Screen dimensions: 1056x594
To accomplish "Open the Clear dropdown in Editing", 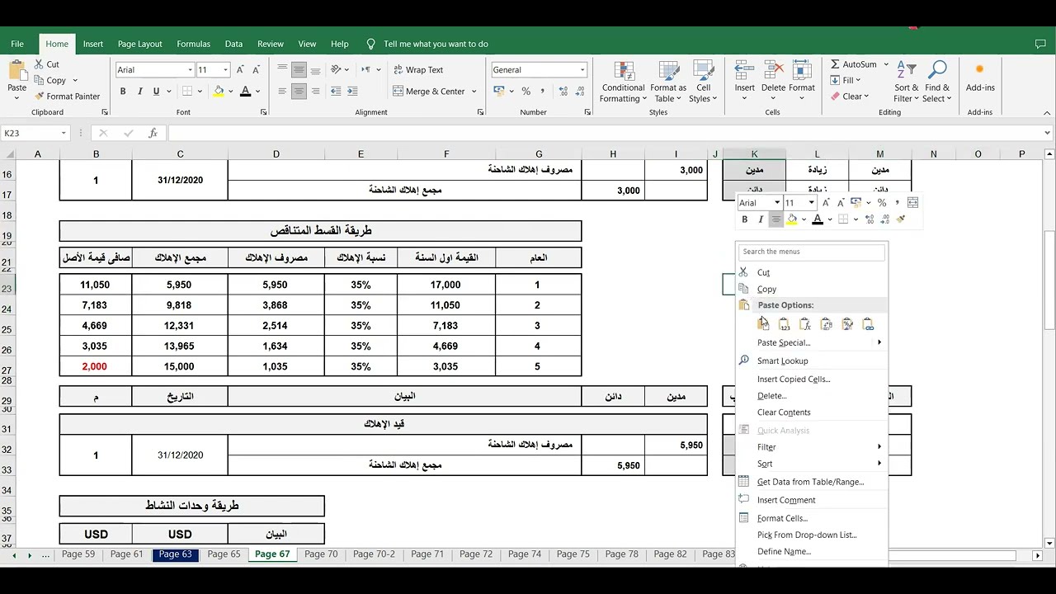I will (849, 97).
